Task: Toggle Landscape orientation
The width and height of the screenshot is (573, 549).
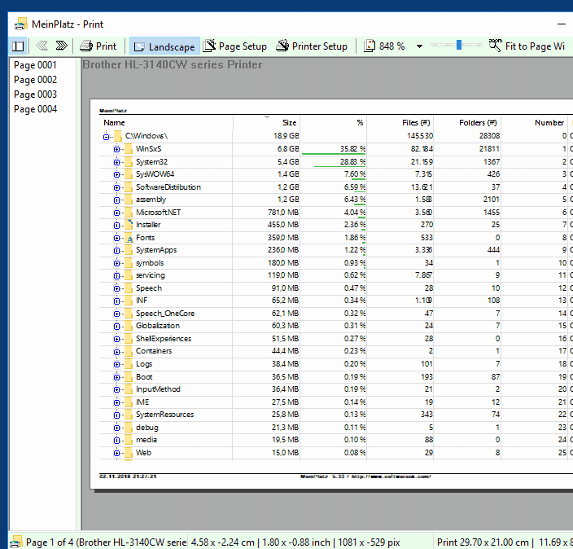Action: coord(163,46)
